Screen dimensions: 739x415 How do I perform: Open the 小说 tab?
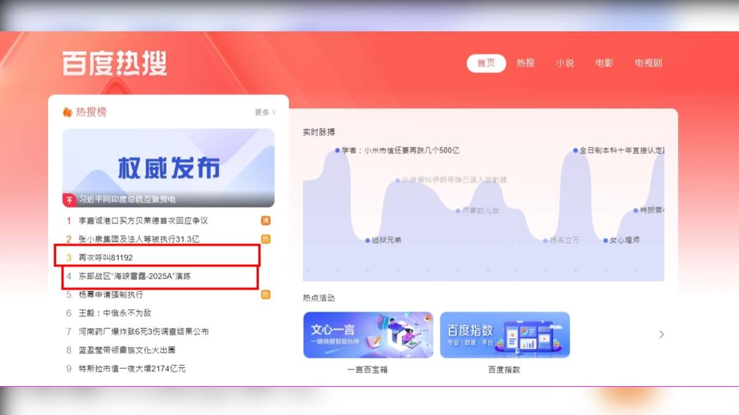(x=565, y=63)
